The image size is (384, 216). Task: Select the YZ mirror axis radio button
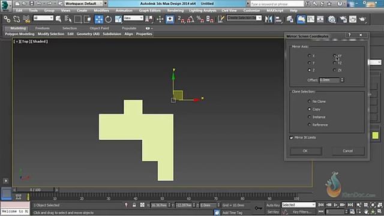pyautogui.click(x=335, y=62)
